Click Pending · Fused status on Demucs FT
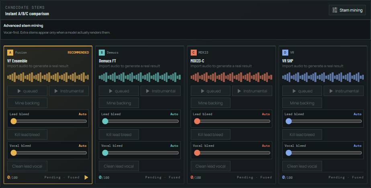This screenshot has width=371, height=188. [163, 177]
